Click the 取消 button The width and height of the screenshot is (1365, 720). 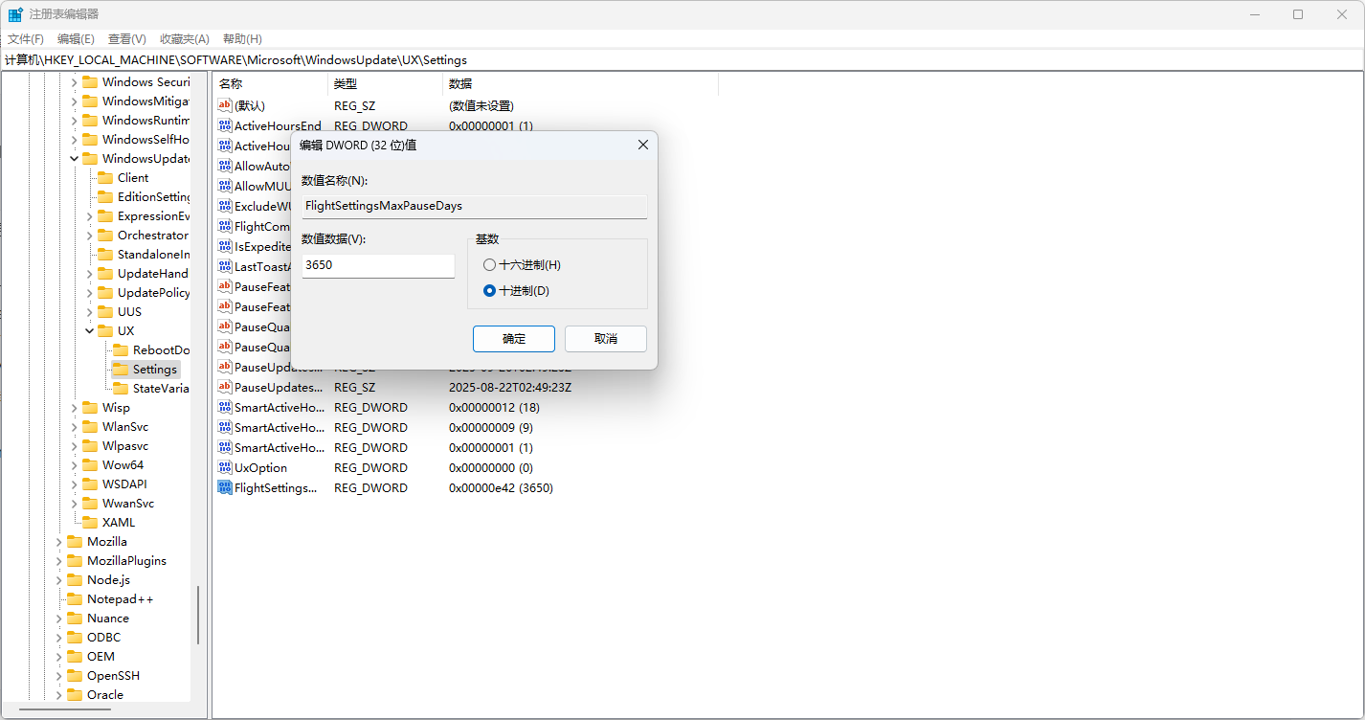[605, 339]
